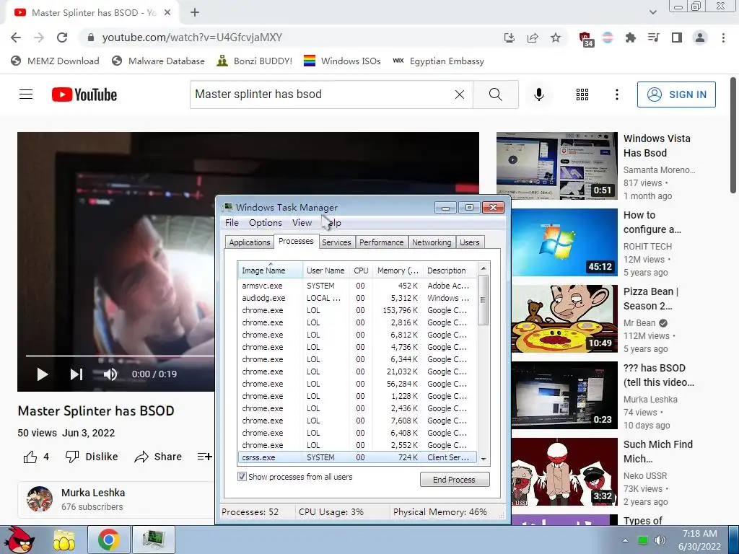Open the taskbar volume speaker icon
739x554 pixels.
tap(660, 540)
